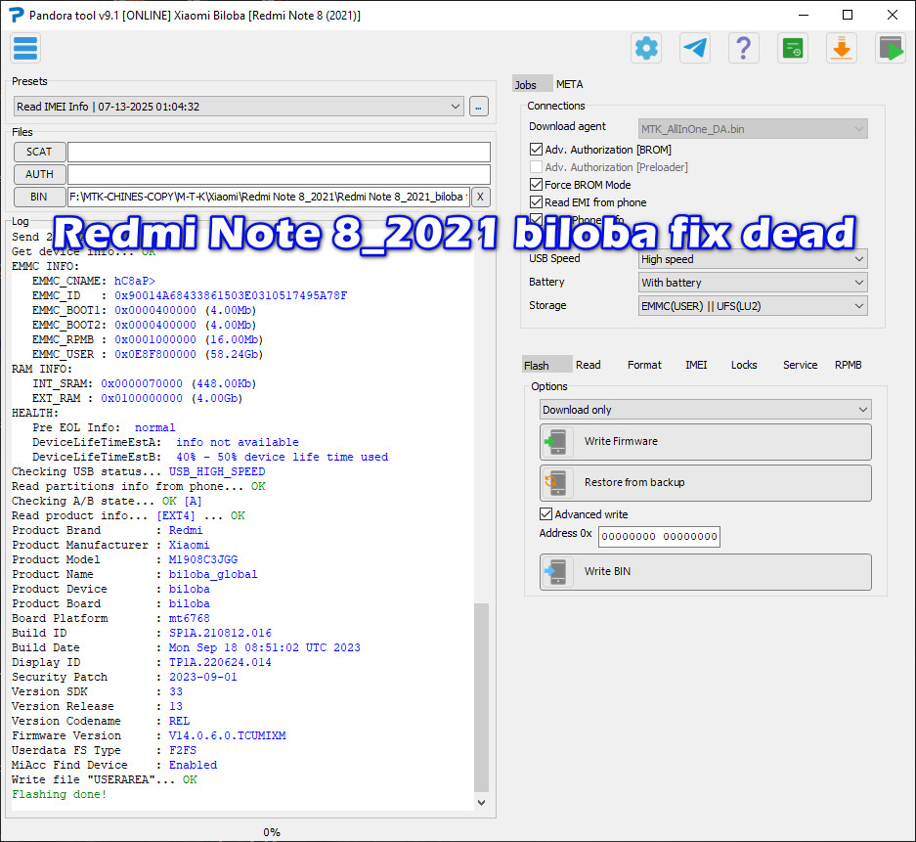
Task: Toggle Force BROM Mode checkbox
Action: tap(536, 185)
